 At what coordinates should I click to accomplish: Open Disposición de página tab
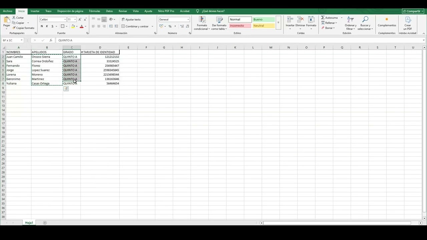70,11
